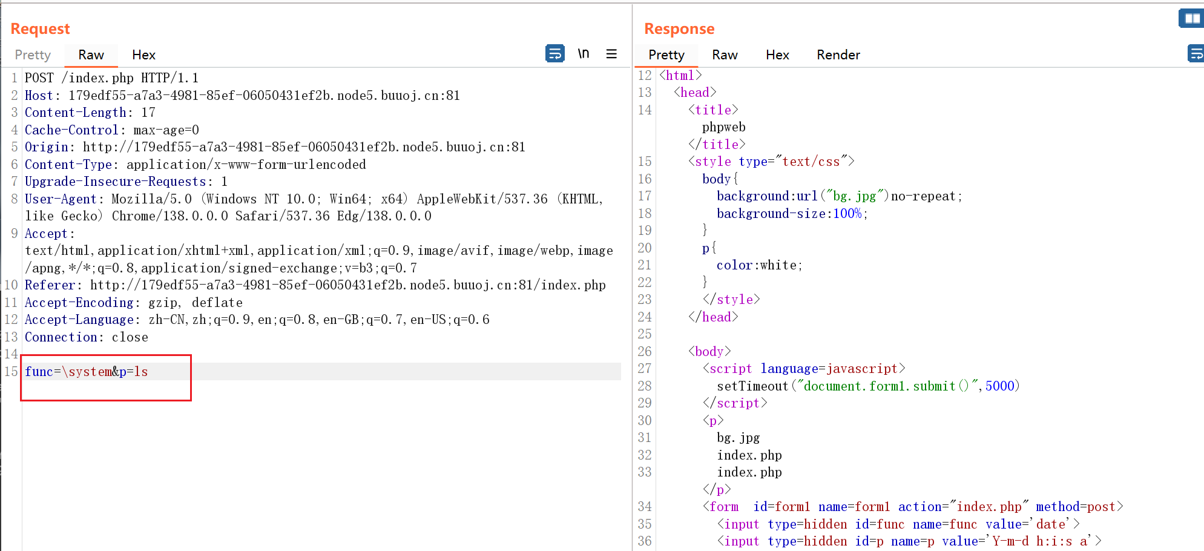
Task: Click the color:white line
Action: pyautogui.click(x=759, y=265)
